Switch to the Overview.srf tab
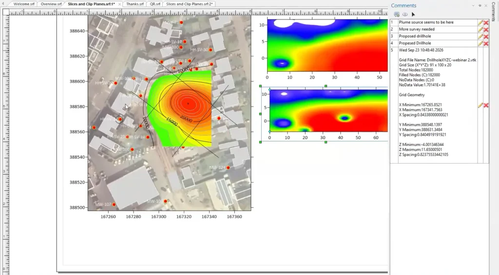Screen dimensions: 499x275 pyautogui.click(x=51, y=4)
